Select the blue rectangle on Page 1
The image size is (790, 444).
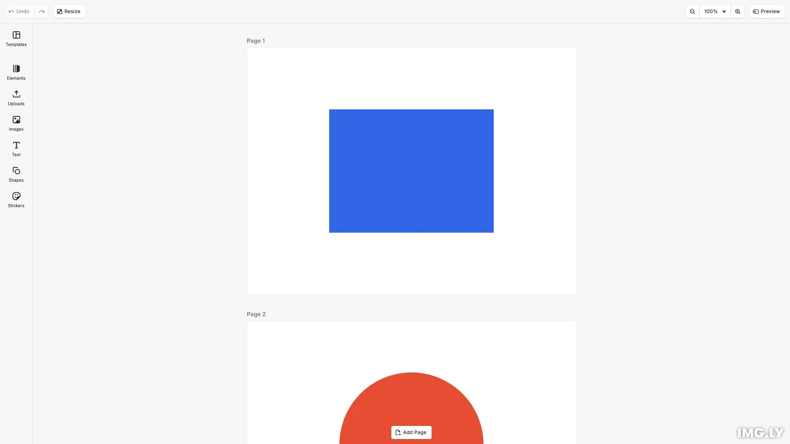coord(411,171)
